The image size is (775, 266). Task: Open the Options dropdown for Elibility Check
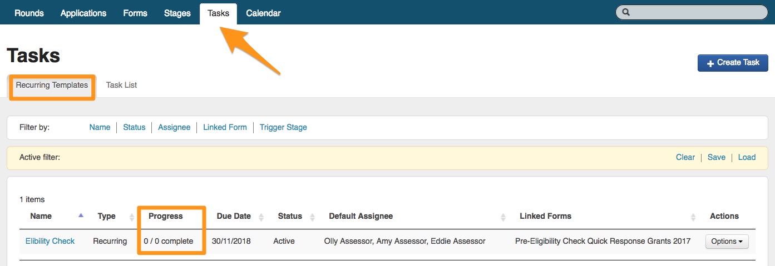(727, 242)
